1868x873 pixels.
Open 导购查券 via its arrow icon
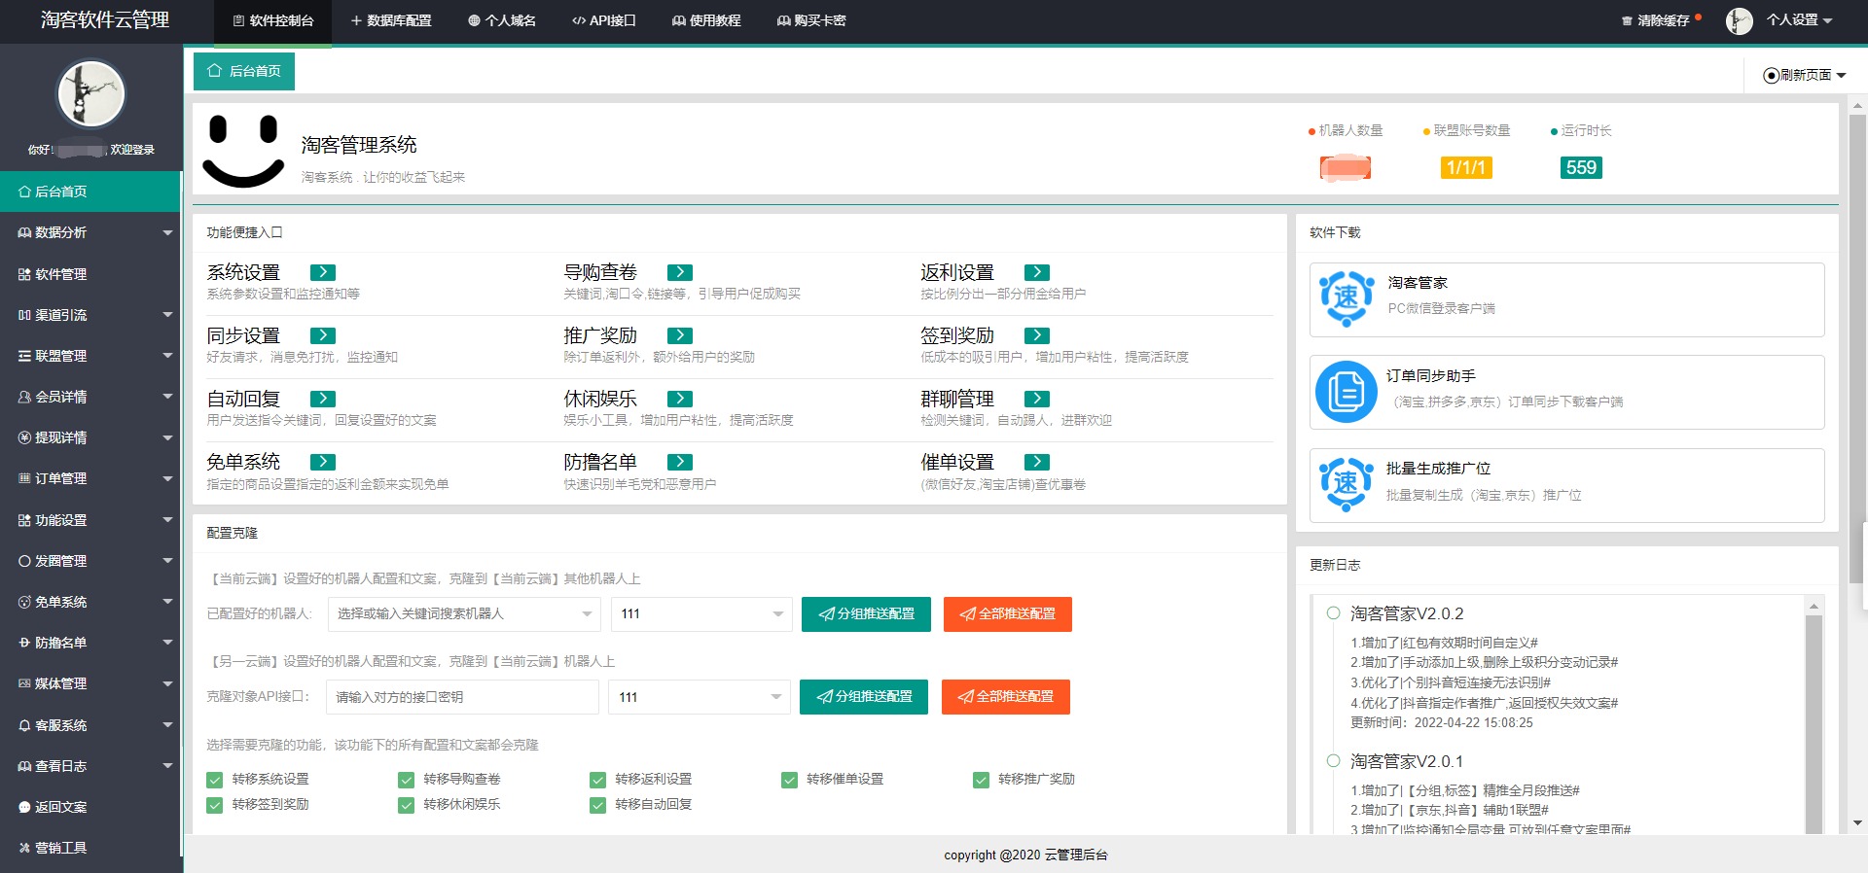pos(680,272)
